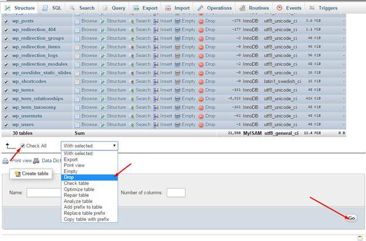Click the Print view printer icon
This screenshot has width=366, height=241.
pyautogui.click(x=5, y=161)
